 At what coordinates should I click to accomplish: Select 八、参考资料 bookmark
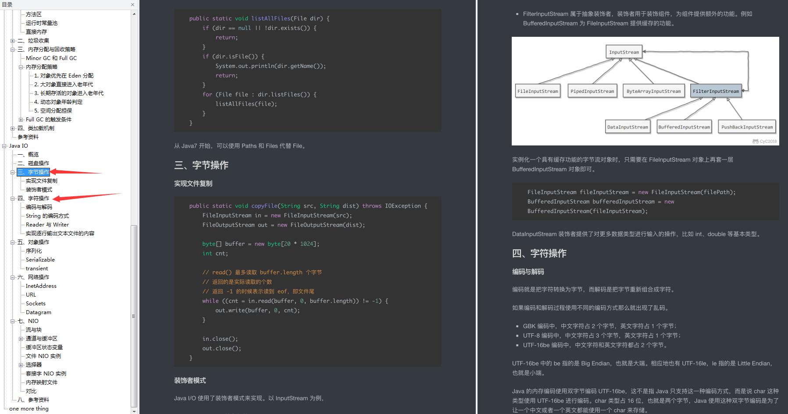(x=33, y=400)
